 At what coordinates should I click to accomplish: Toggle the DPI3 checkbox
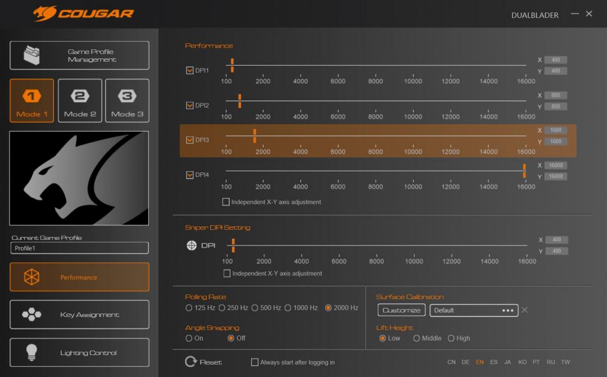click(190, 140)
